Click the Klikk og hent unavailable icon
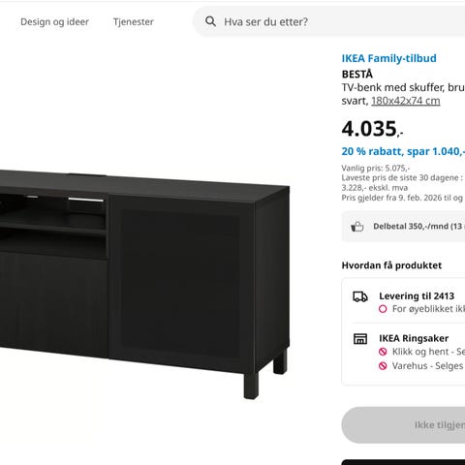Image resolution: width=465 pixels, height=465 pixels. pos(383,352)
